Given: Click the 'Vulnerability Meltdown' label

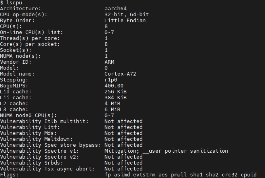Looking at the screenshot, I should point(36,139).
